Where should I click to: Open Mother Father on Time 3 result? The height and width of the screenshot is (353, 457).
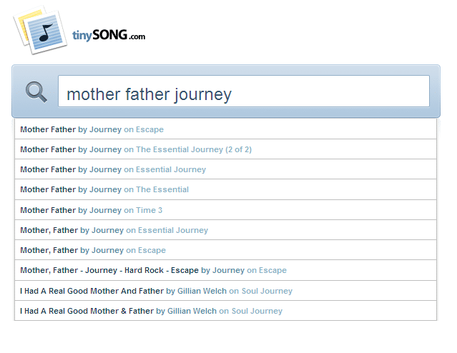tap(225, 209)
